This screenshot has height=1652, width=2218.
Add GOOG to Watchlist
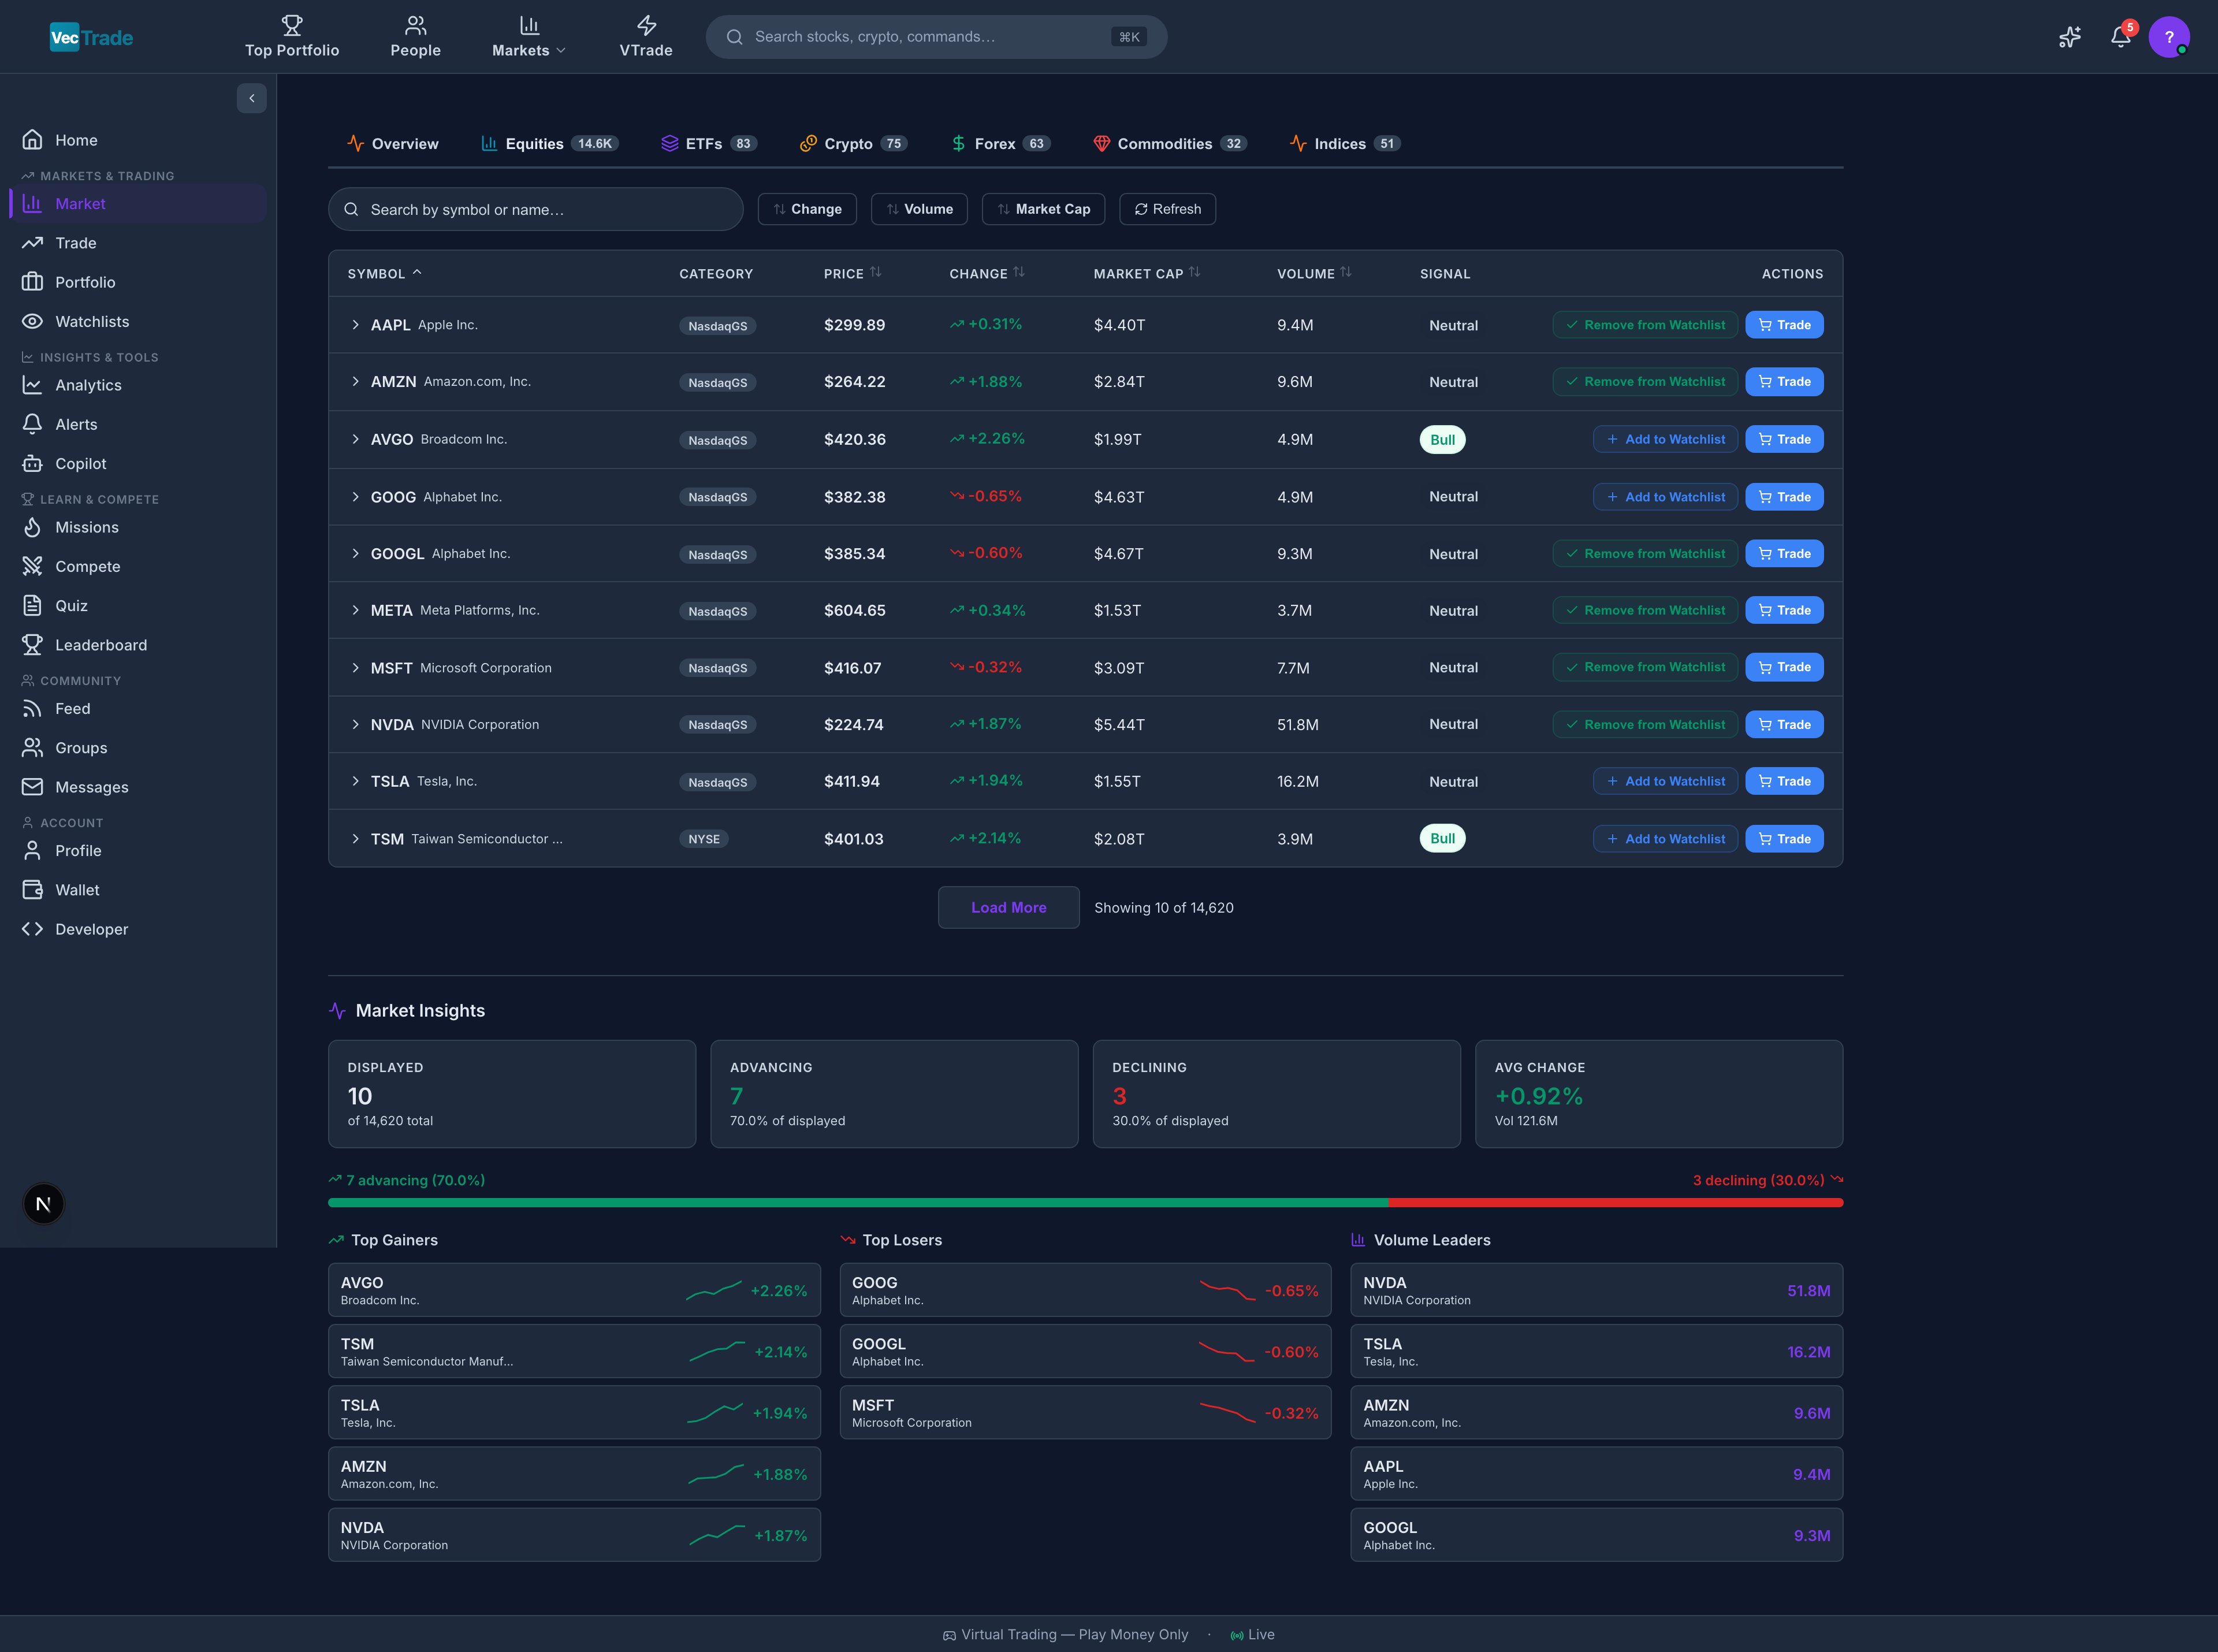tap(1665, 497)
